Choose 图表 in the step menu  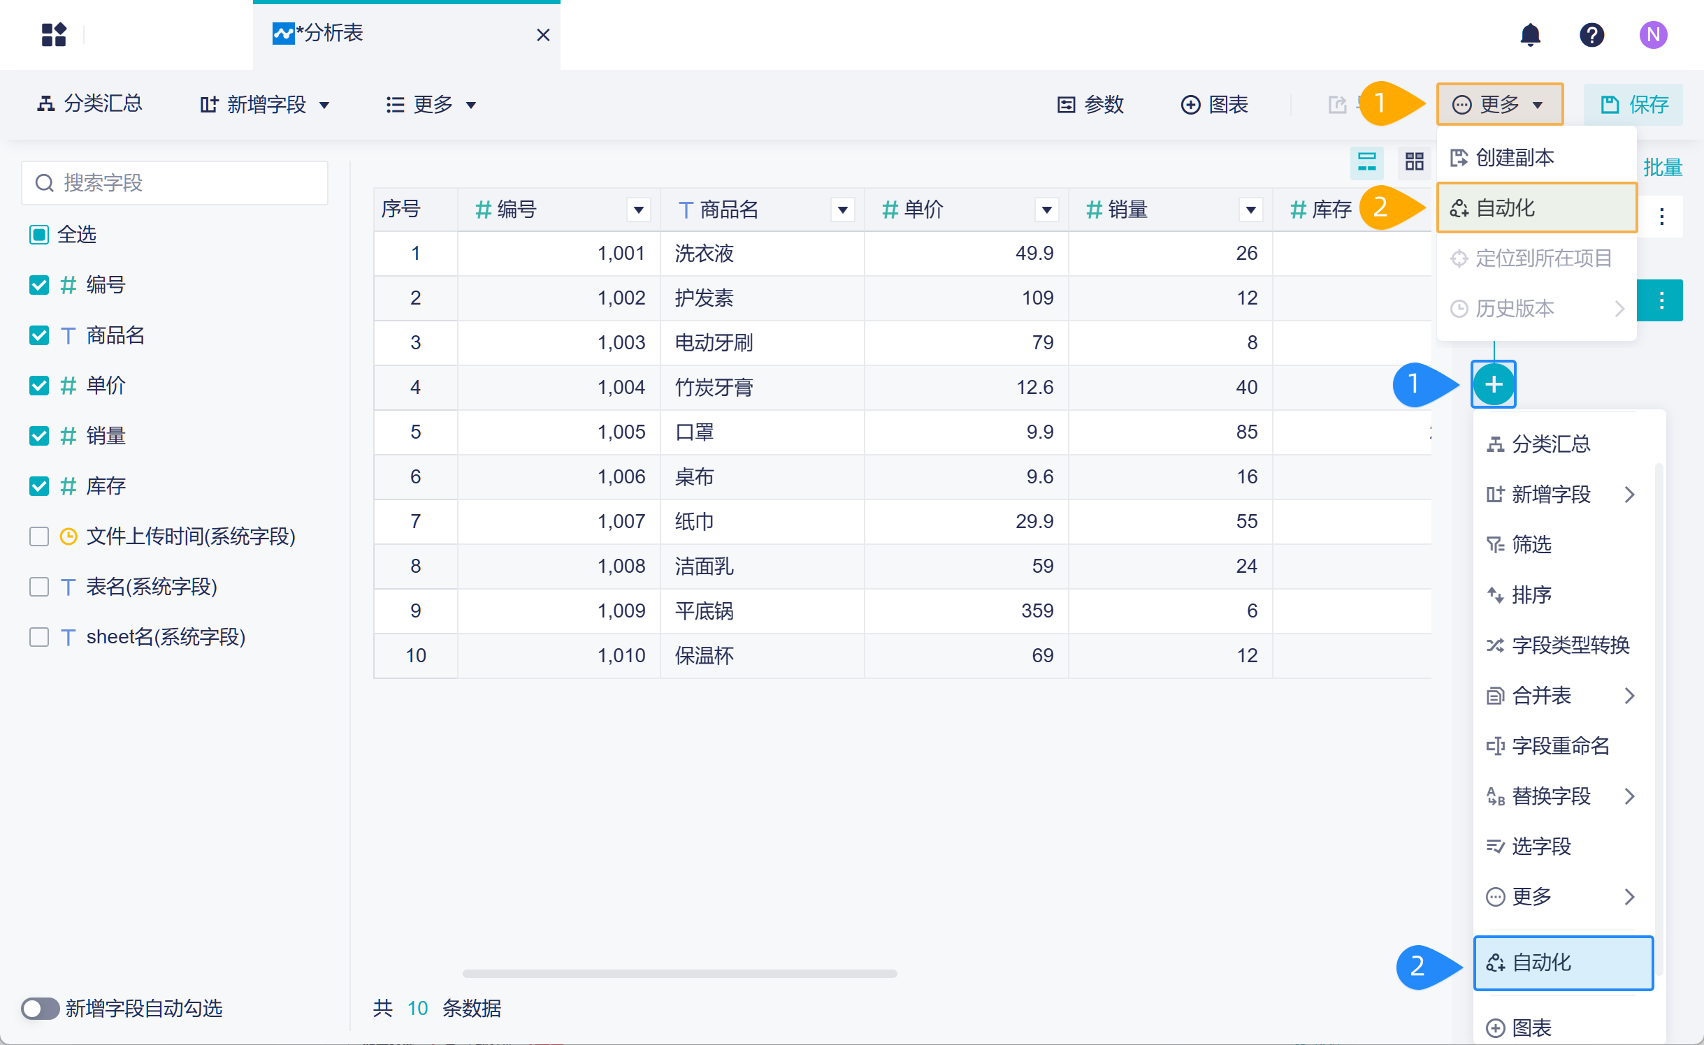pyautogui.click(x=1563, y=1028)
